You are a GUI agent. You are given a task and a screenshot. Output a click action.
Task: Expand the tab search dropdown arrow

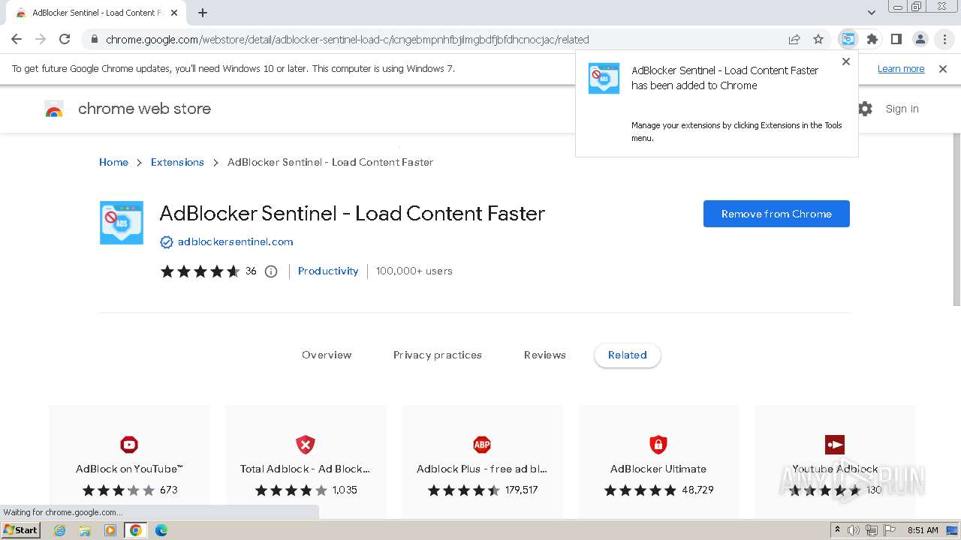tap(872, 13)
